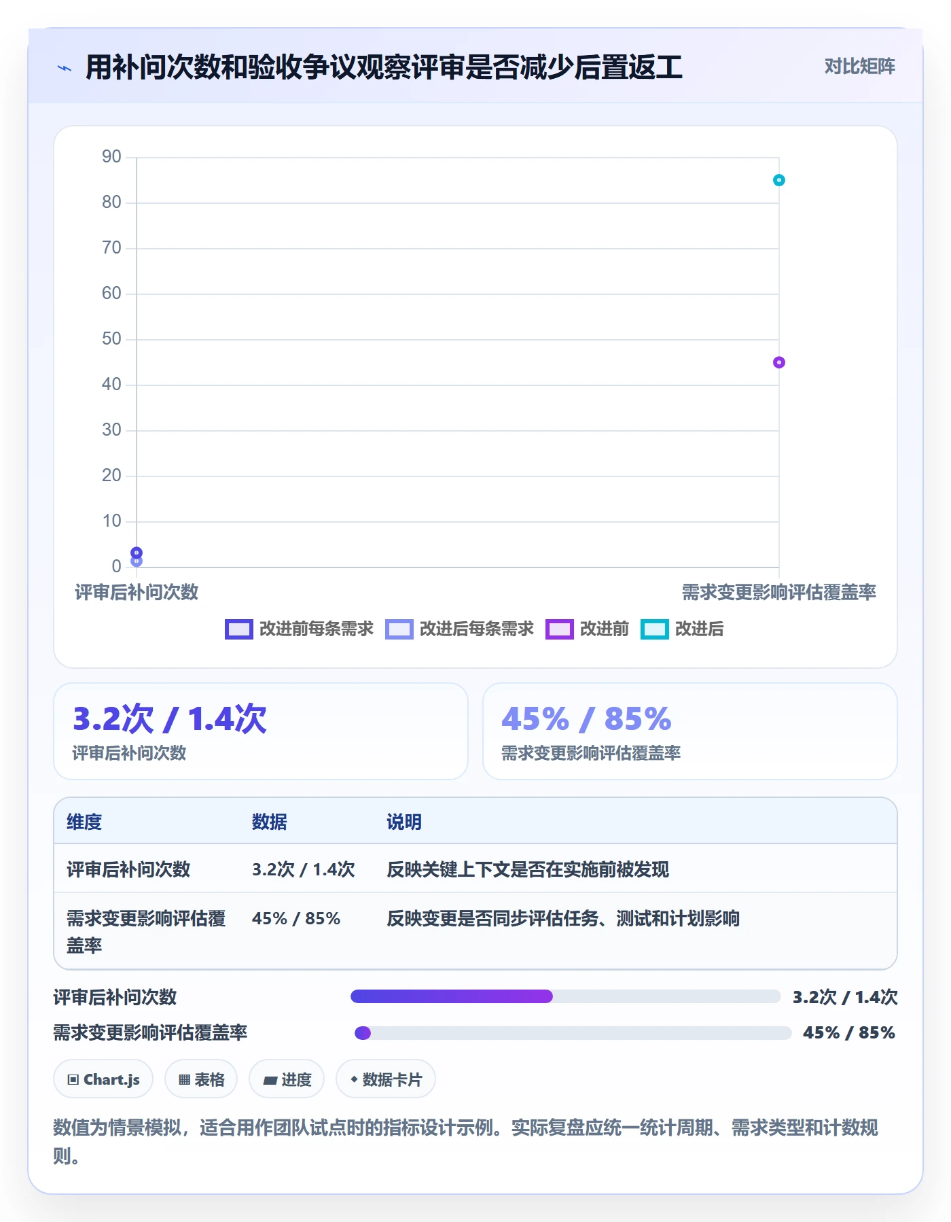Click table cell 反映变更是否同步评估任务、测试和计划影响
The width and height of the screenshot is (951, 1222).
563,918
